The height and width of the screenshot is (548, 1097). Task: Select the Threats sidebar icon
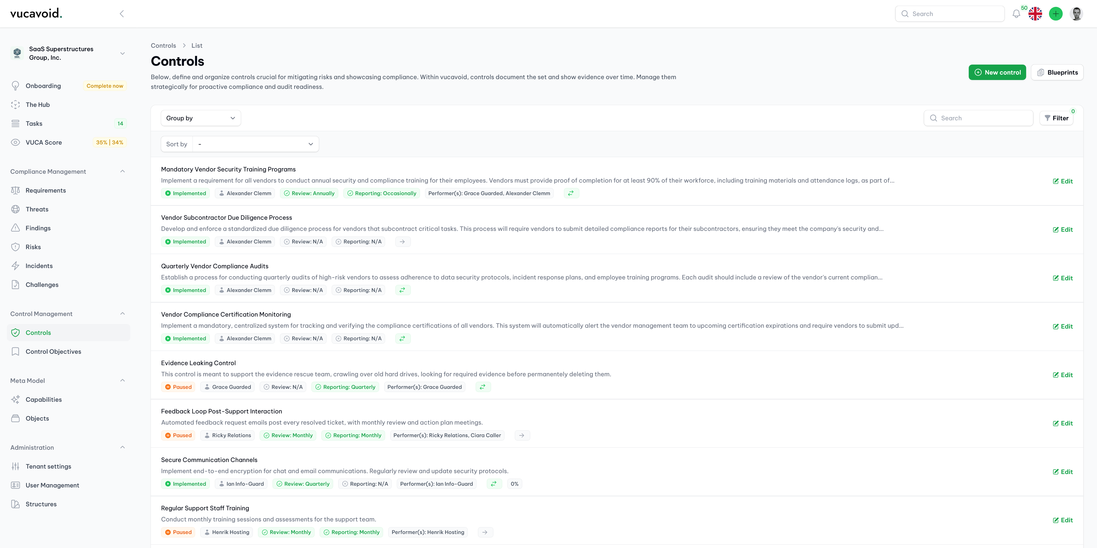click(16, 209)
